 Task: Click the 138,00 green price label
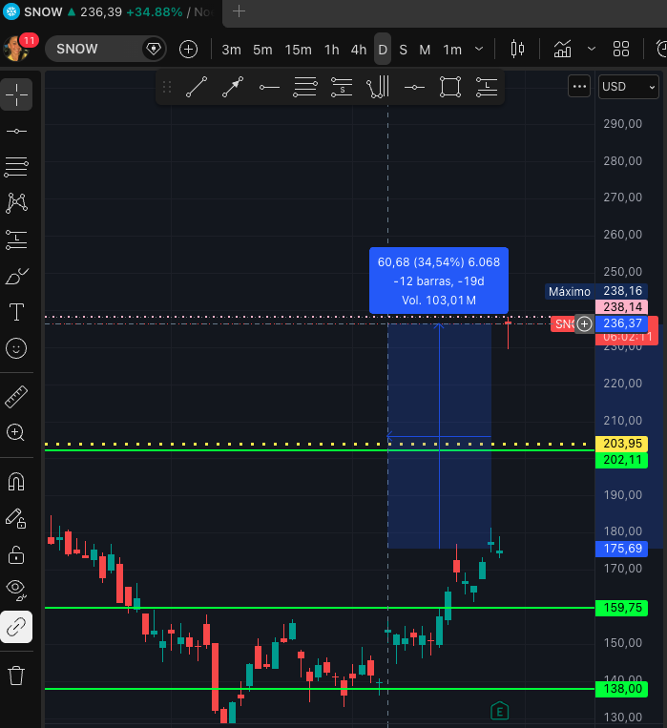pos(621,689)
